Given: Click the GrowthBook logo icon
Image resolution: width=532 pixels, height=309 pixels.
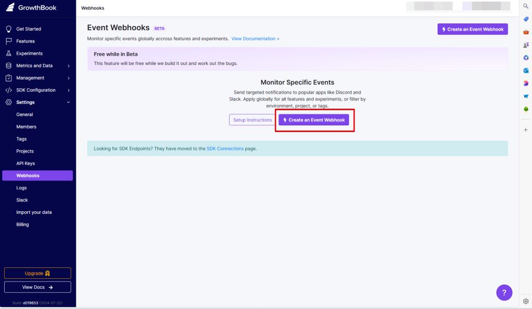Looking at the screenshot, I should click(x=10, y=8).
